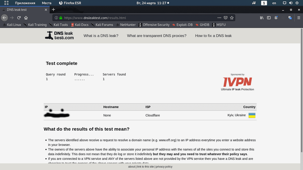The width and height of the screenshot is (303, 170).
Task: Close the DNS leak test tab
Action: tap(46, 10)
